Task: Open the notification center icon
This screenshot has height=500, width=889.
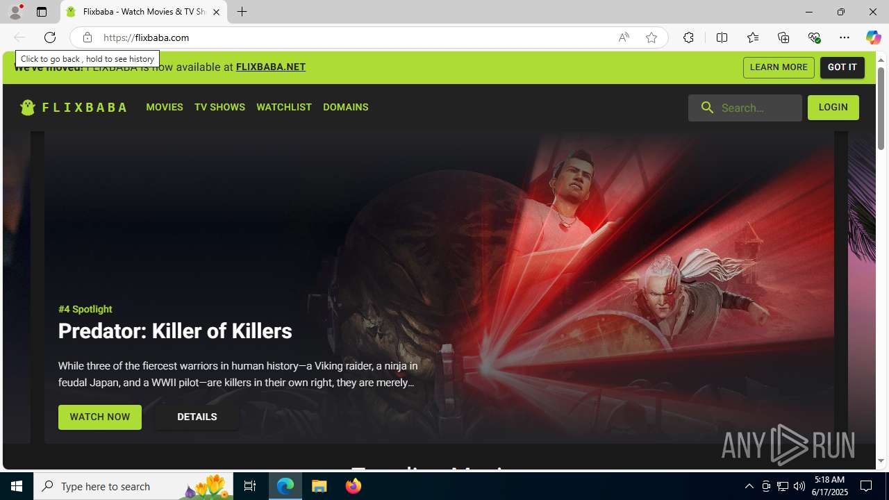Action: [x=866, y=486]
